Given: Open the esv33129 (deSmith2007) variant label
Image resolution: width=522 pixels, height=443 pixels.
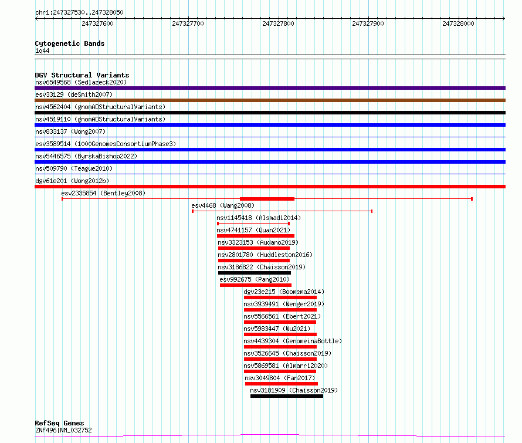Looking at the screenshot, I should [x=74, y=94].
